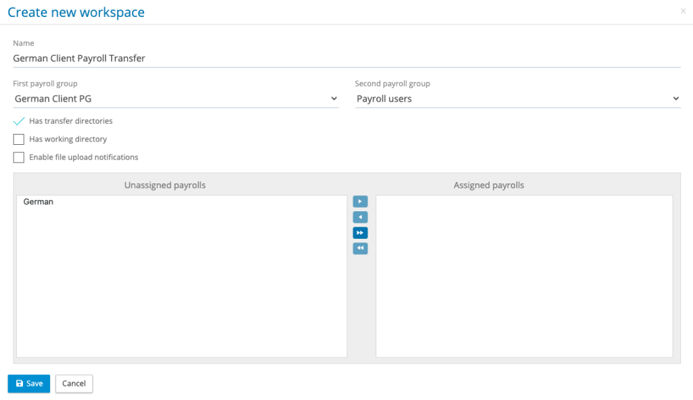
Task: Close the dialog with the X icon
Action: pos(683,11)
